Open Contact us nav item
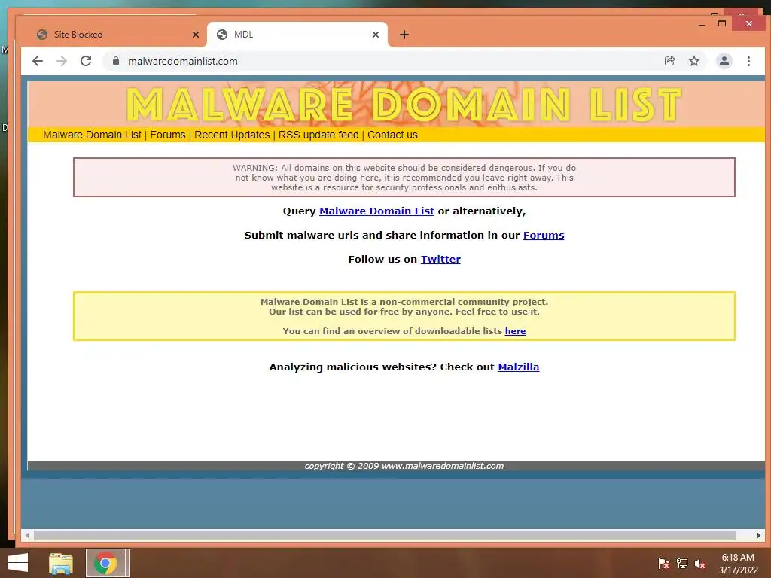The width and height of the screenshot is (771, 578). tap(392, 135)
